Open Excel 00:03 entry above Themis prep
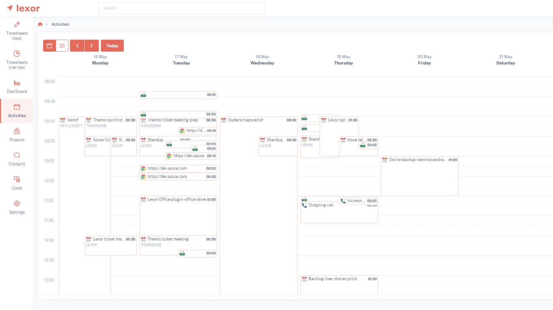The image size is (553, 310). coord(178,114)
